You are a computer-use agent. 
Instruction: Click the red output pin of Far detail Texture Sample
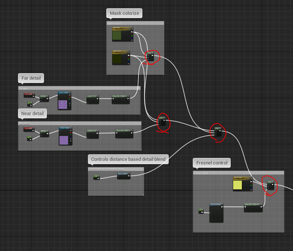[x=70, y=97]
